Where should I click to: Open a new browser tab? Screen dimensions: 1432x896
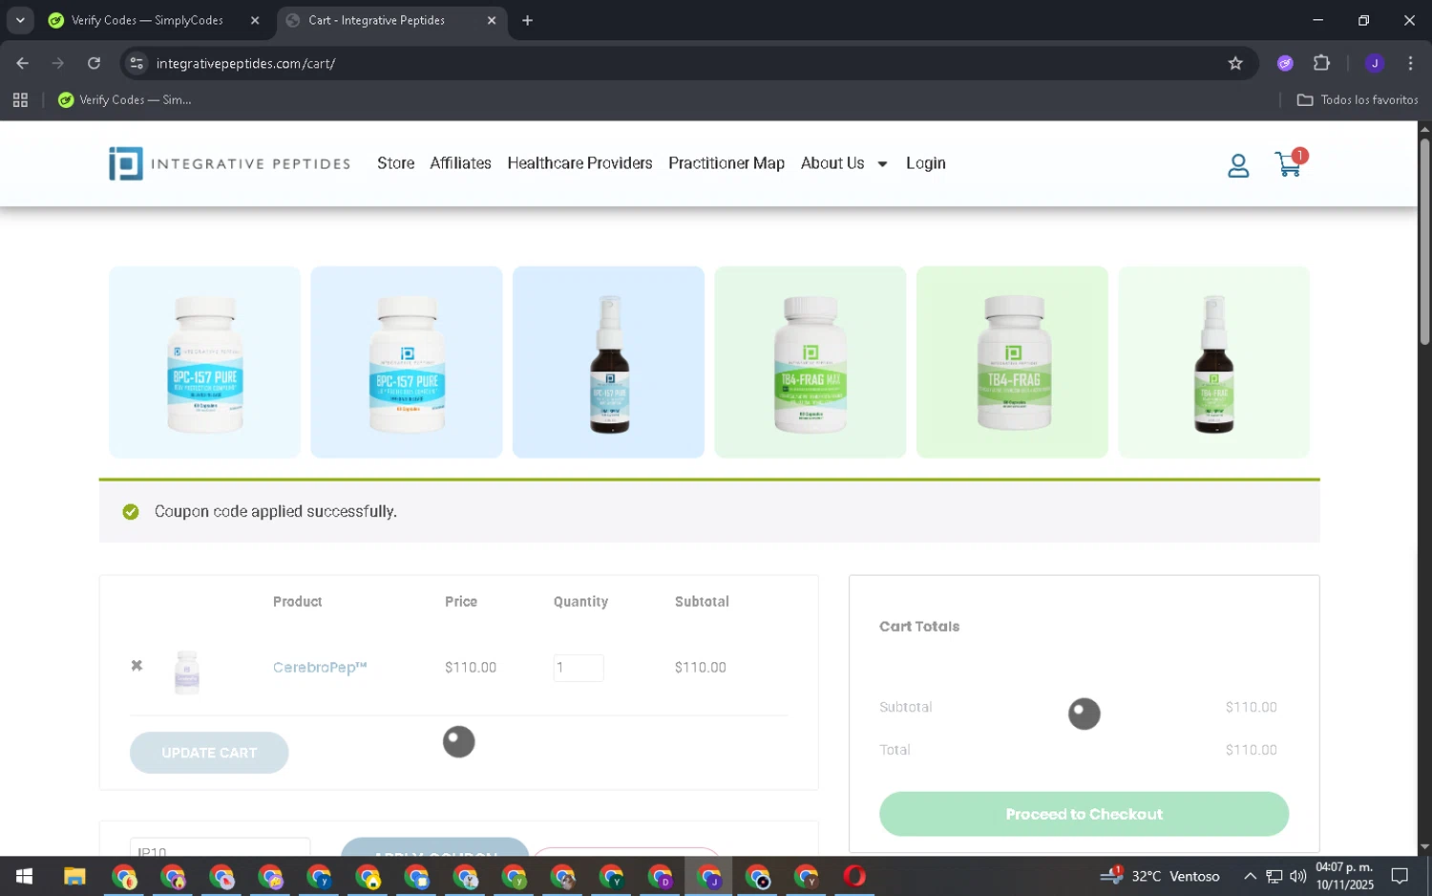(x=527, y=20)
